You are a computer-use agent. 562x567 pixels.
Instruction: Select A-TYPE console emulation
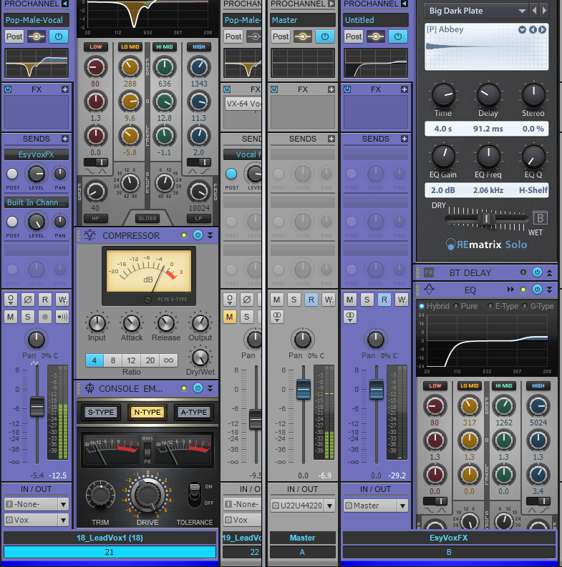click(194, 413)
